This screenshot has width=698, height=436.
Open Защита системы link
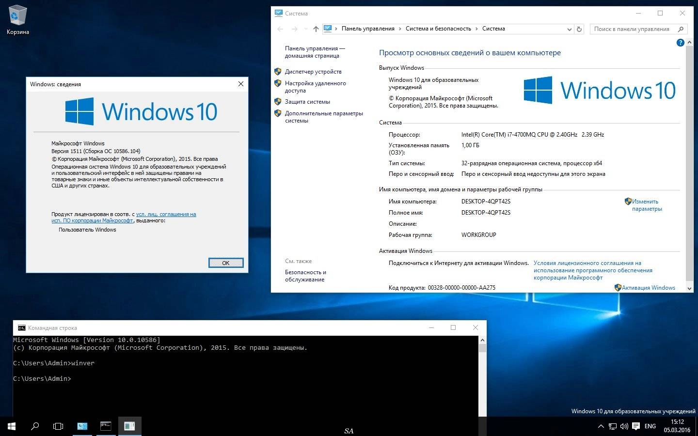click(x=307, y=102)
